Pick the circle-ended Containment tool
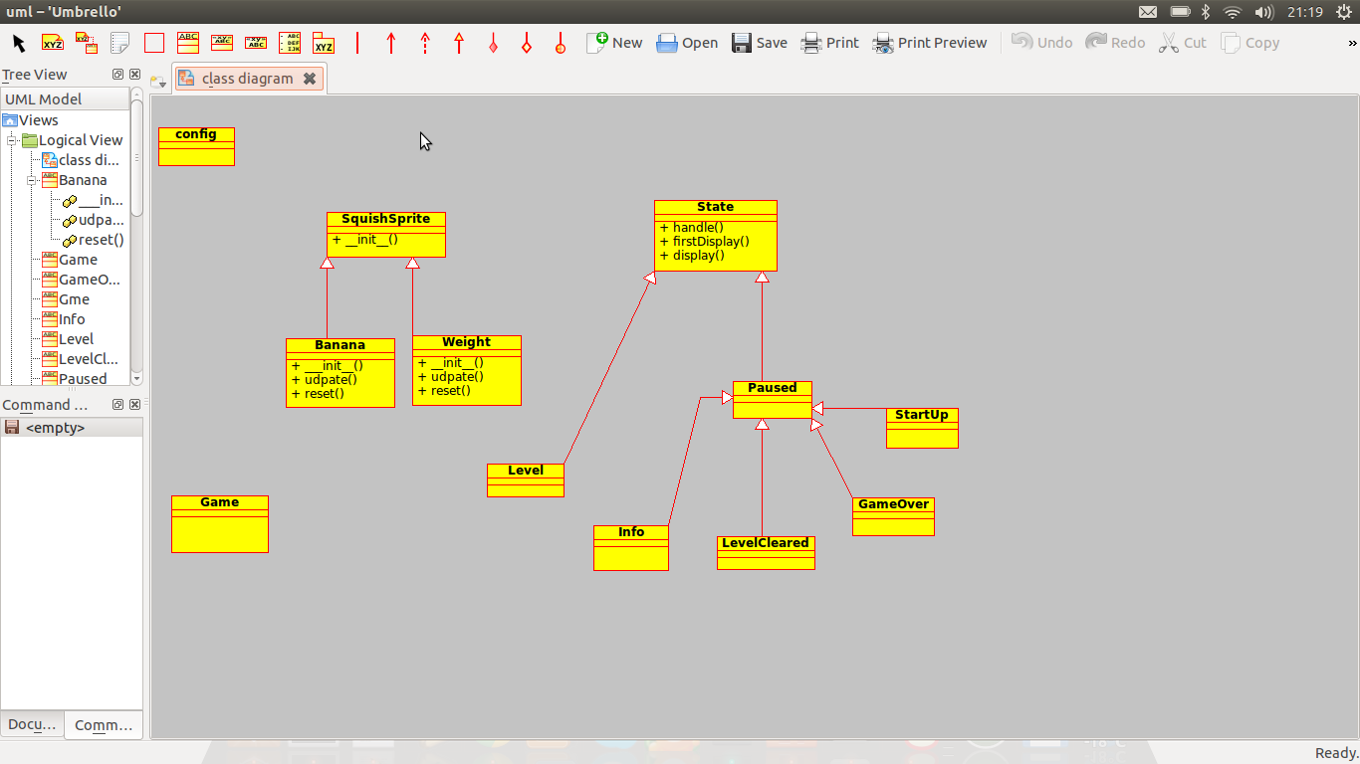Image resolution: width=1360 pixels, height=764 pixels. tap(561, 43)
